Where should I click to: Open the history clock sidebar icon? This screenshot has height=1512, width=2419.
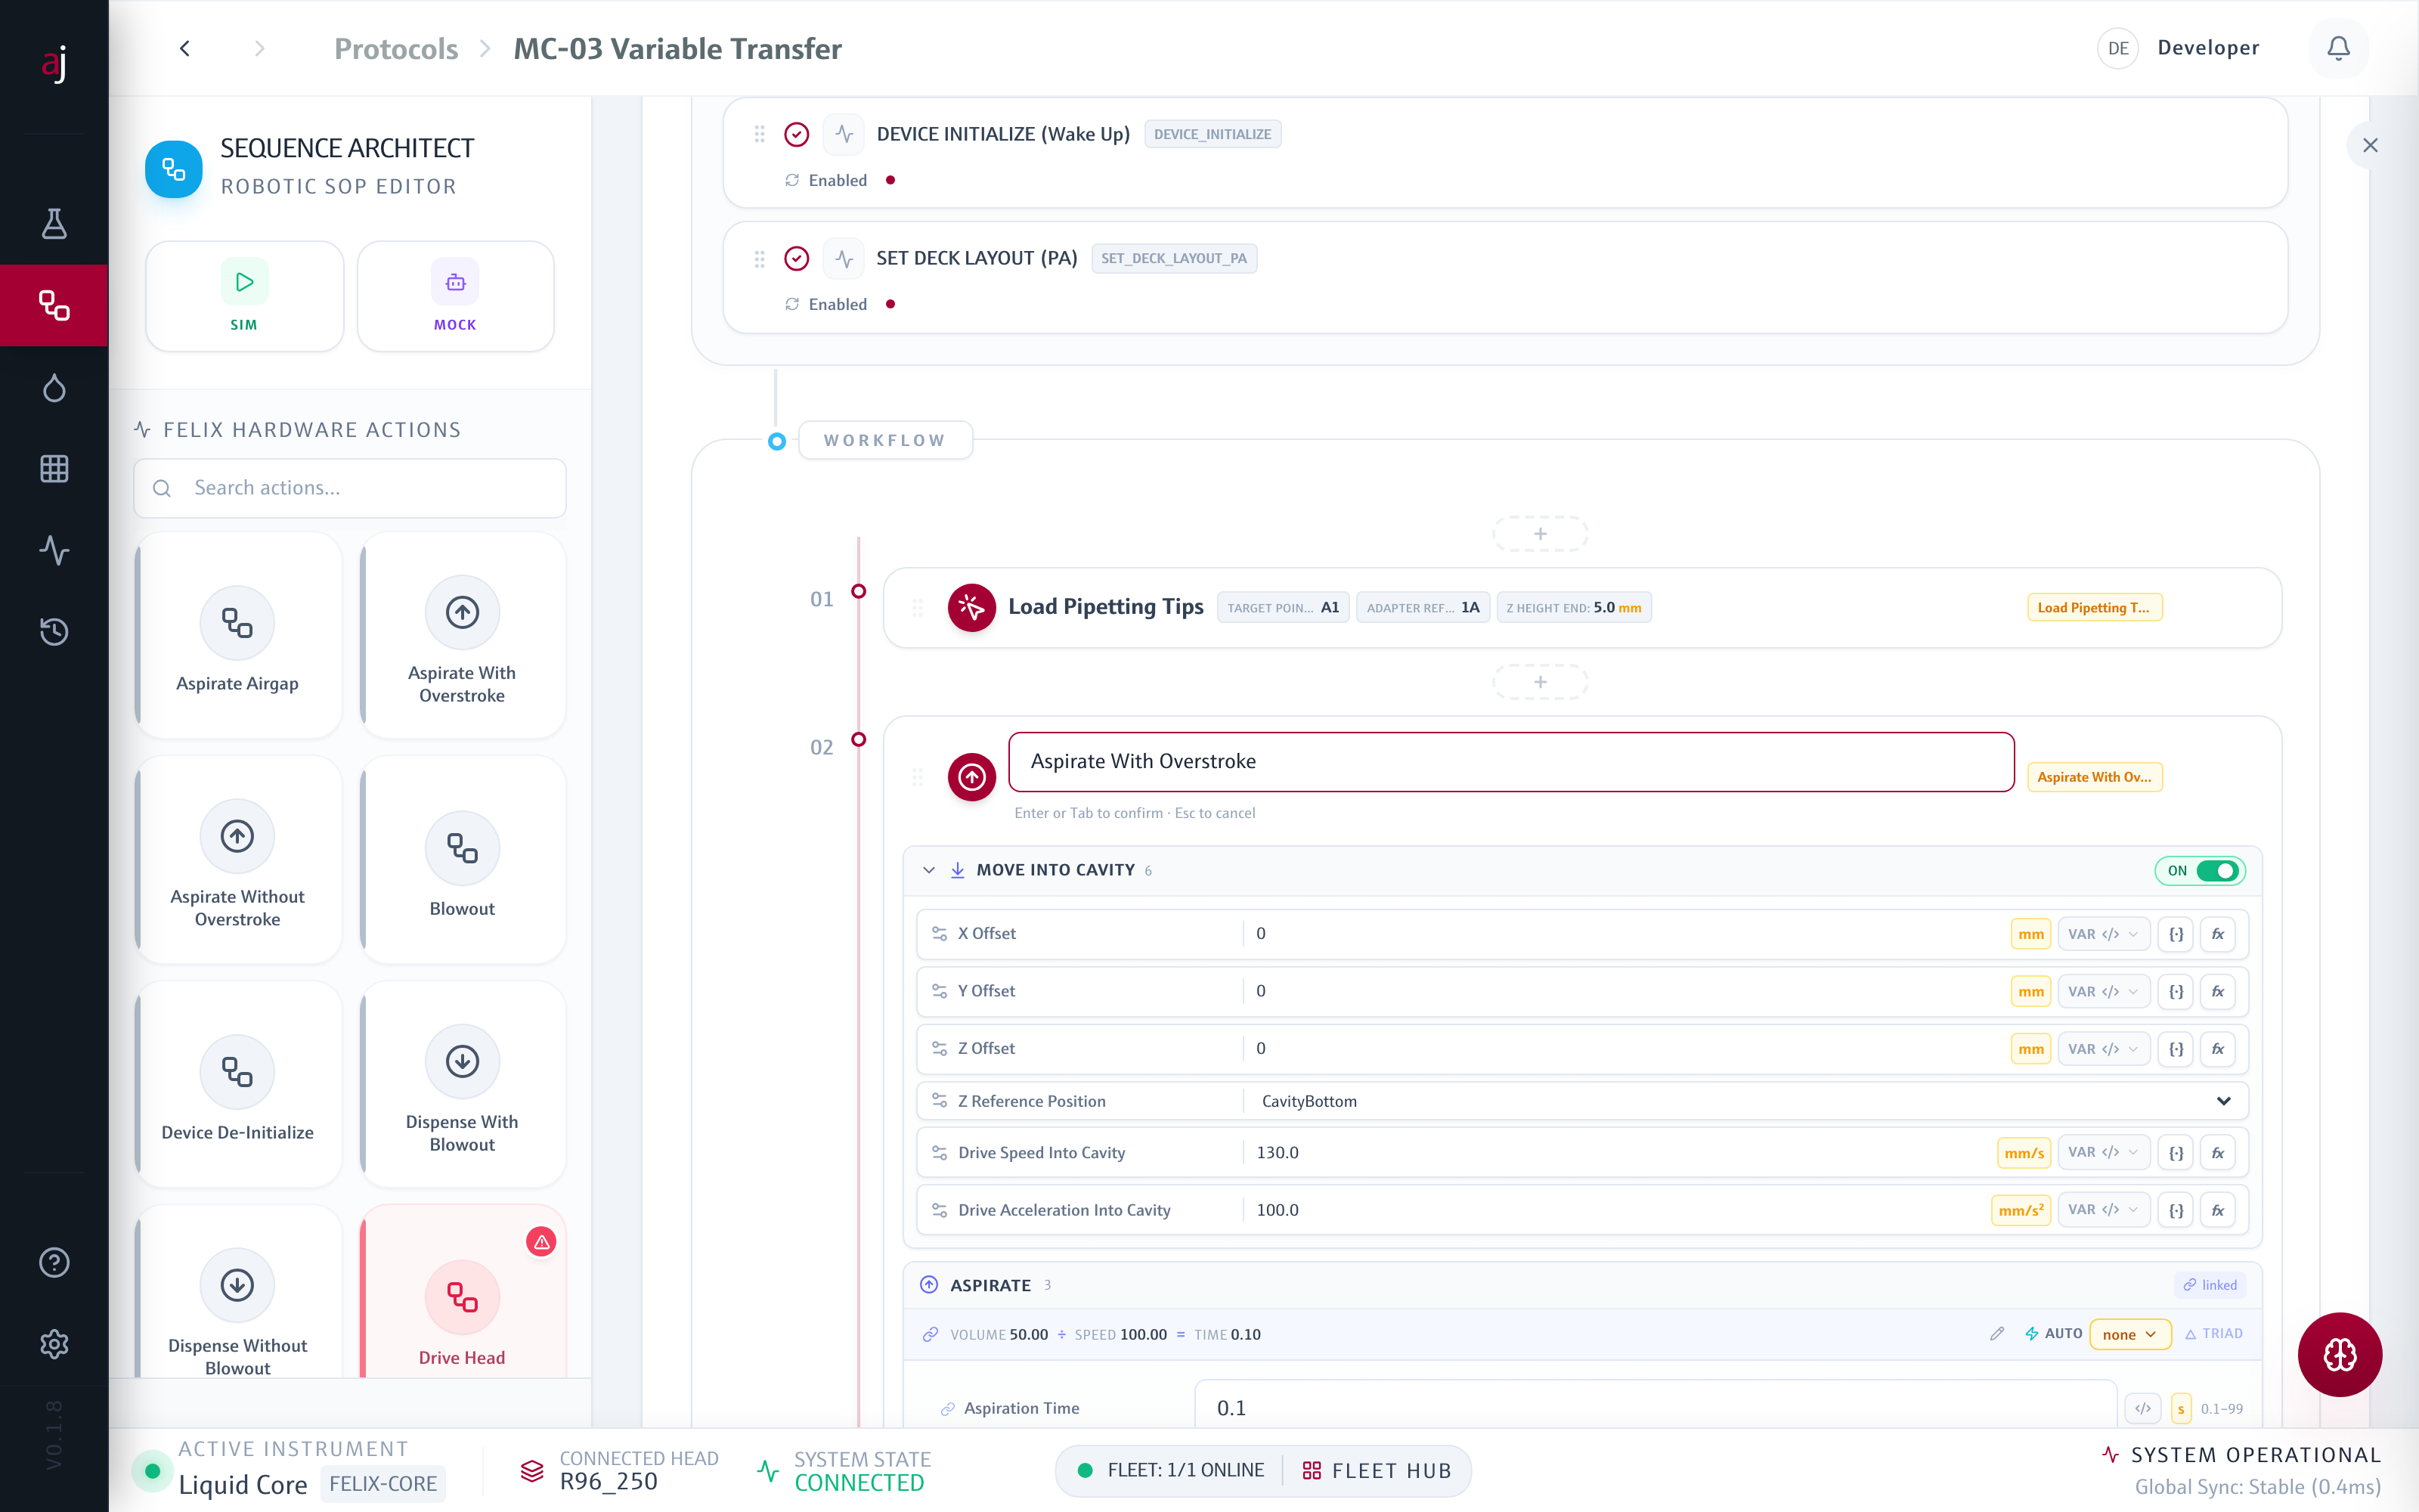(54, 631)
